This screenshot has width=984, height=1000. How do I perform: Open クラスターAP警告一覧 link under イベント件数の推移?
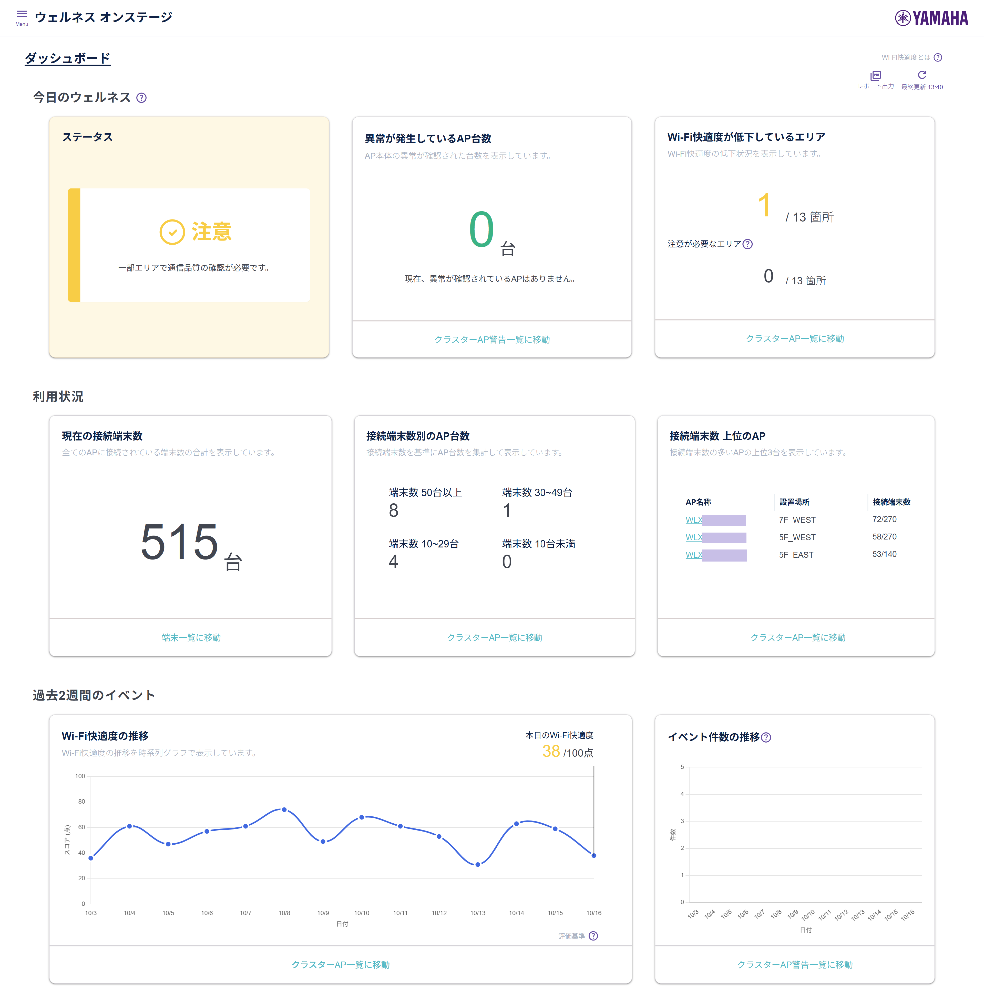[794, 964]
